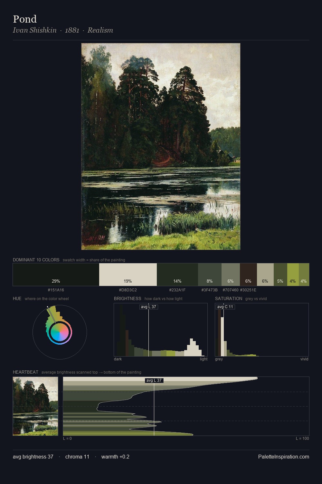Select the HUE section heading
322x484 pixels.
17,298
